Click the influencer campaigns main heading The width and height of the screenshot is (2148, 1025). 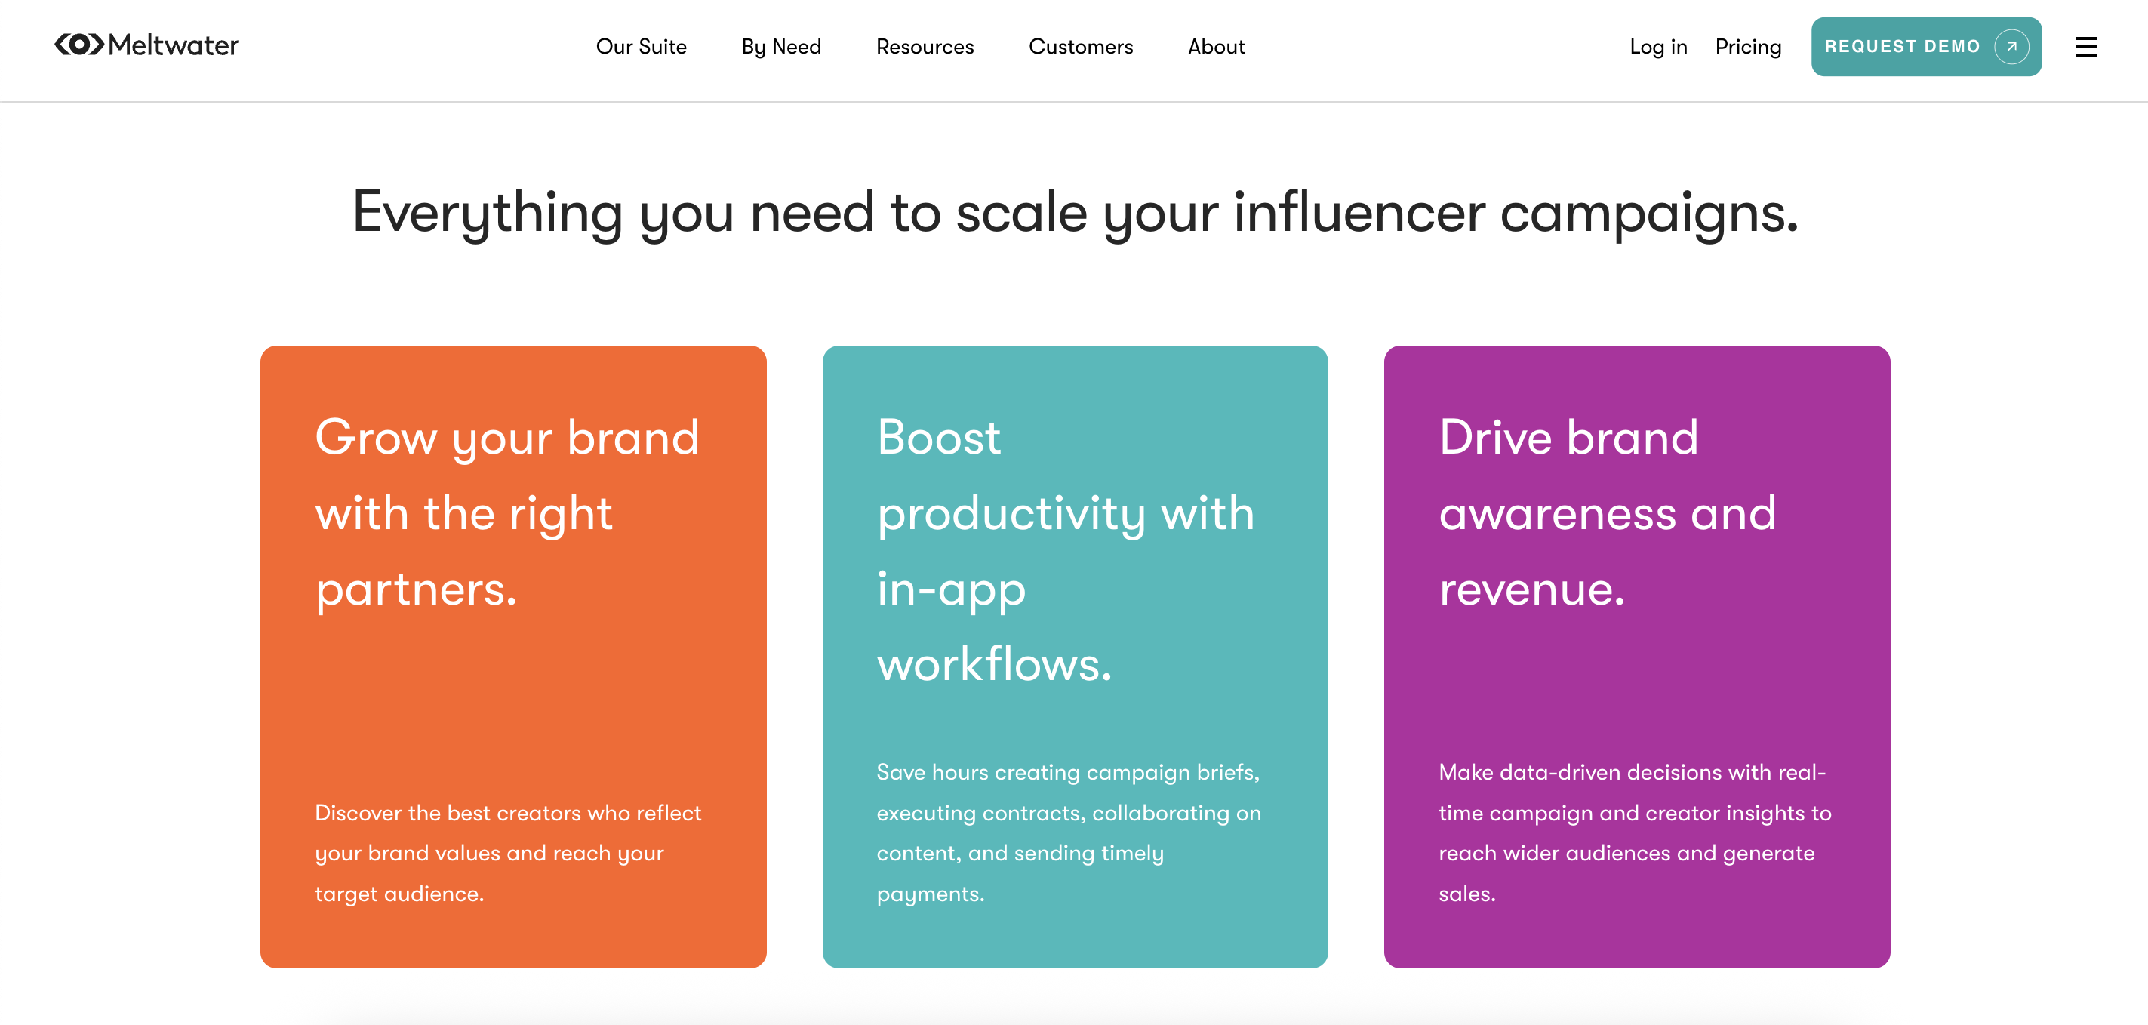(x=1074, y=212)
